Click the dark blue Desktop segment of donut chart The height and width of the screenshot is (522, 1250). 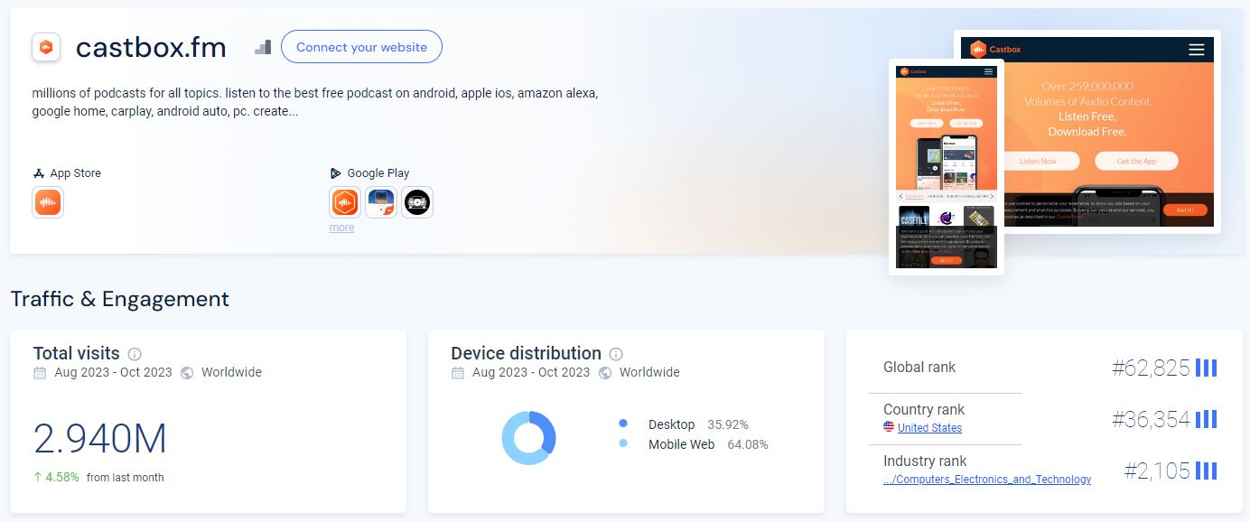coord(547,431)
